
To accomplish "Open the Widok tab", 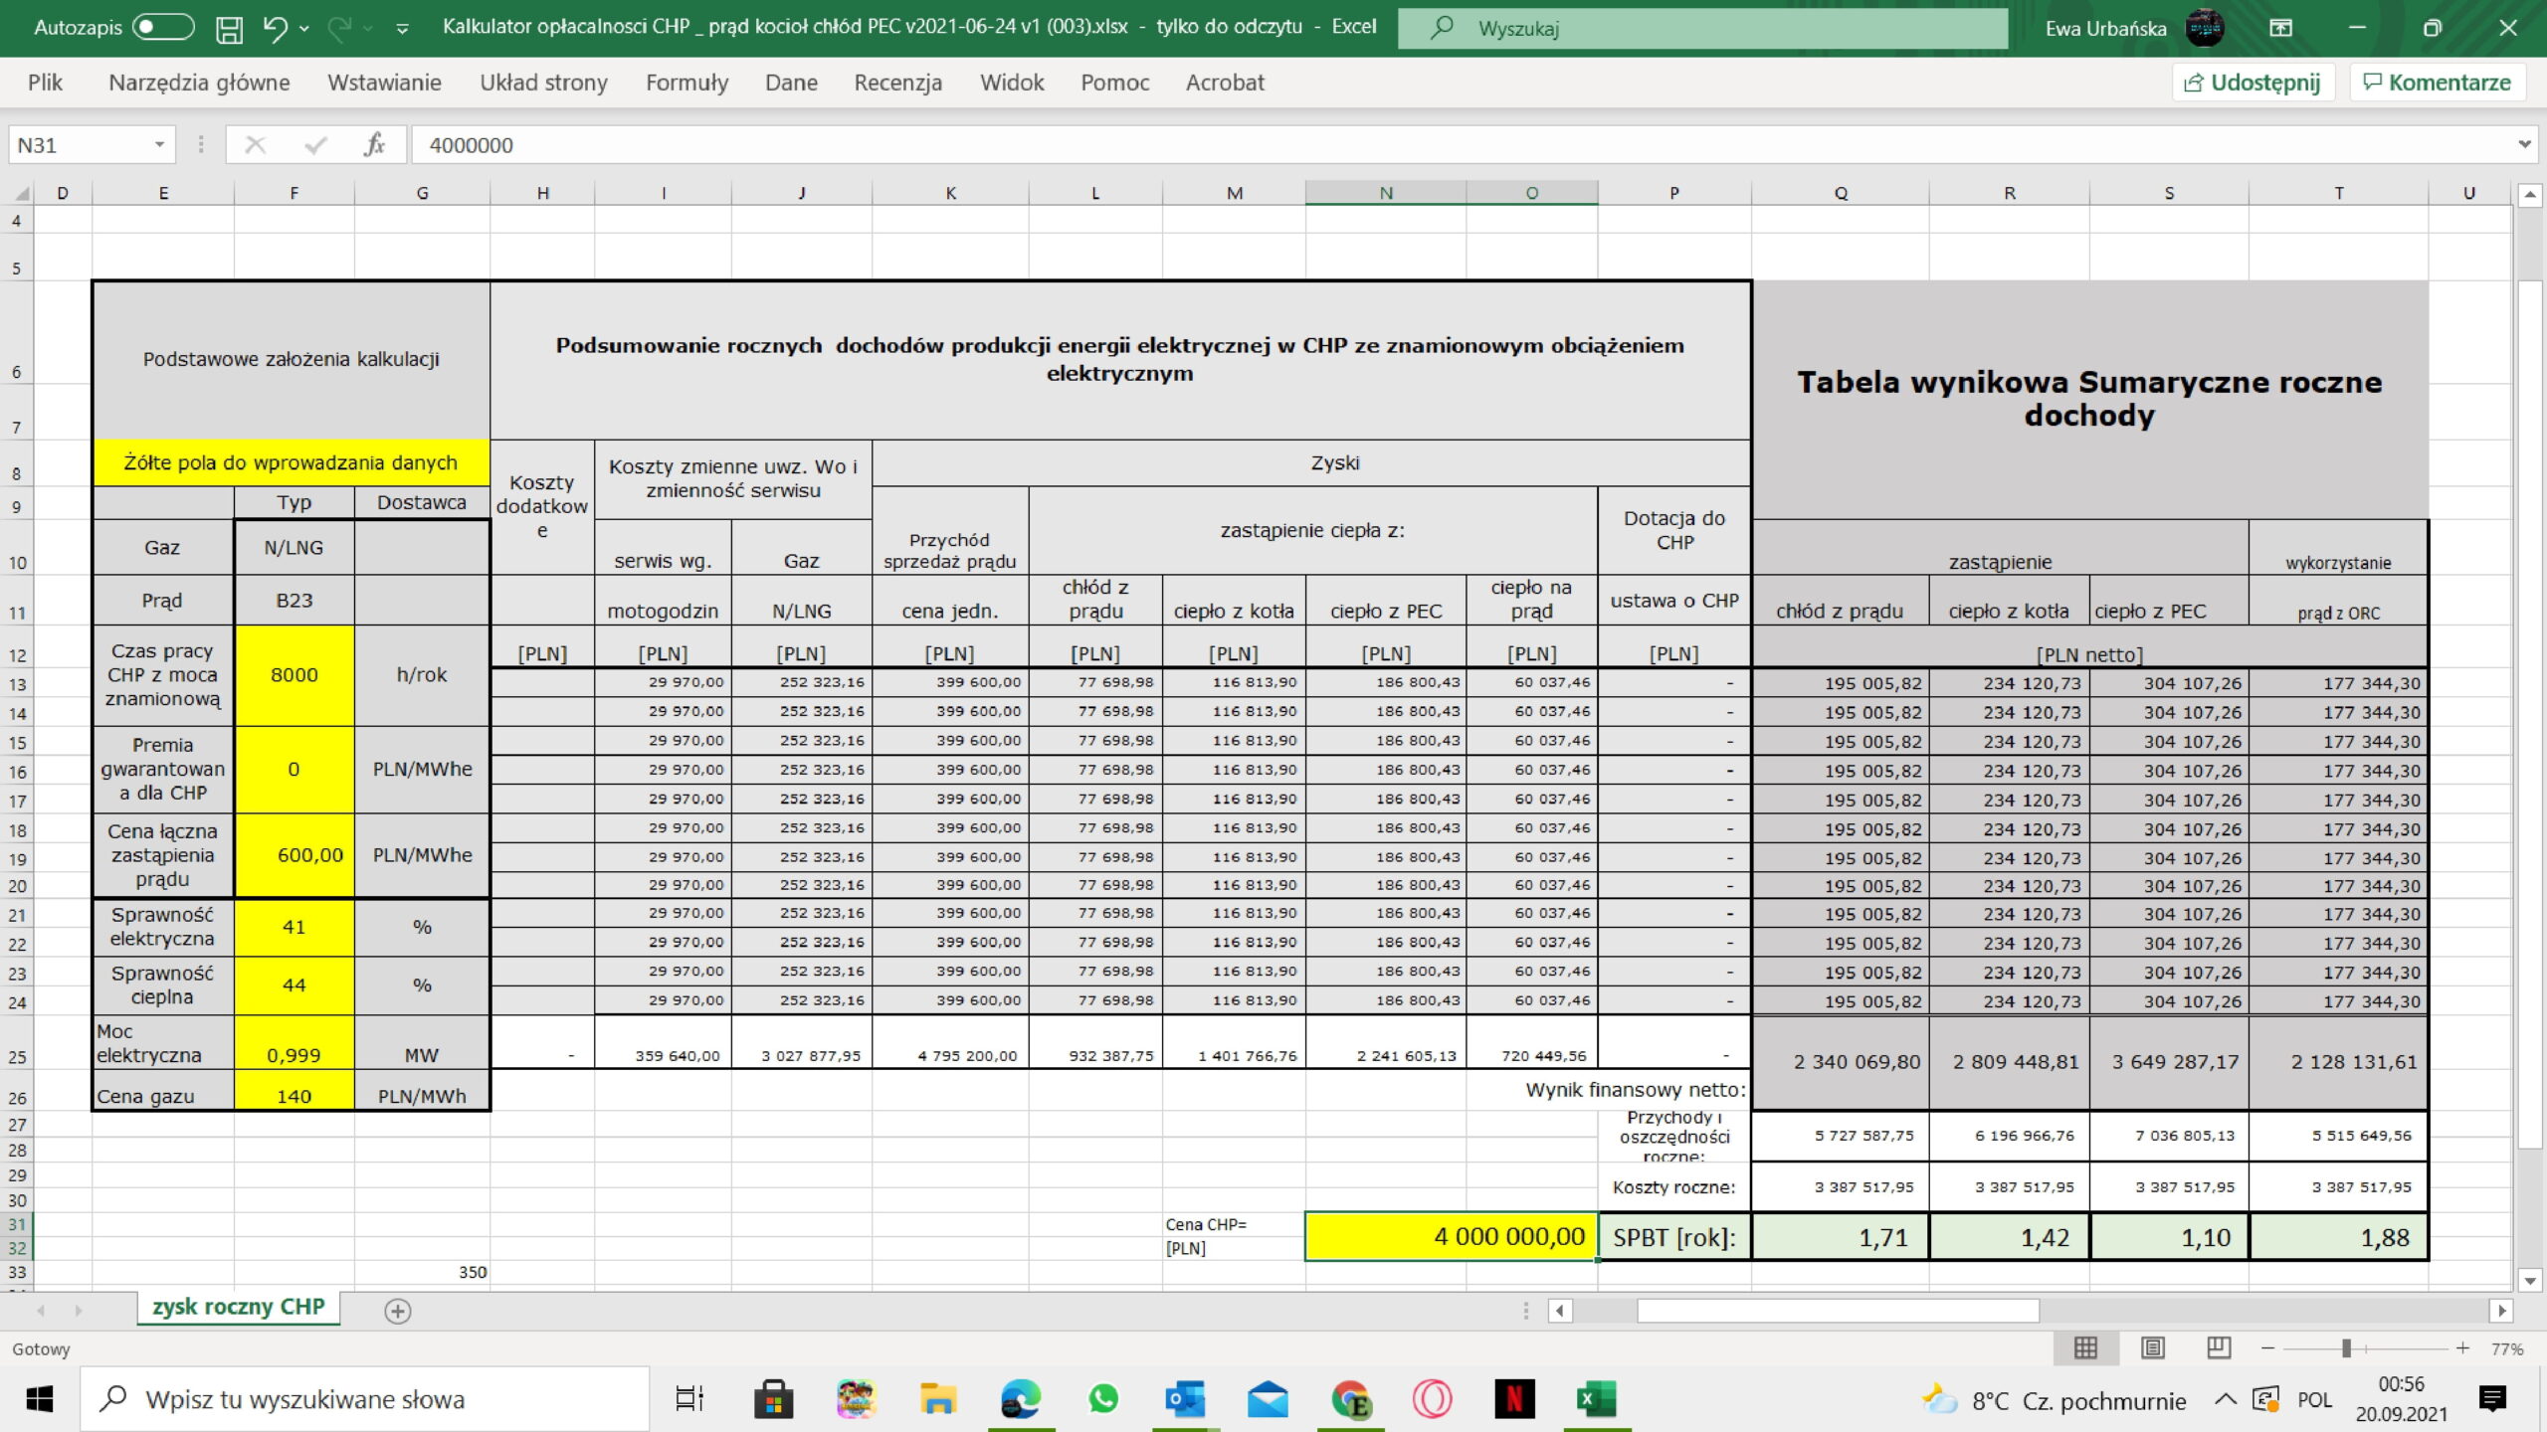I will point(1011,83).
